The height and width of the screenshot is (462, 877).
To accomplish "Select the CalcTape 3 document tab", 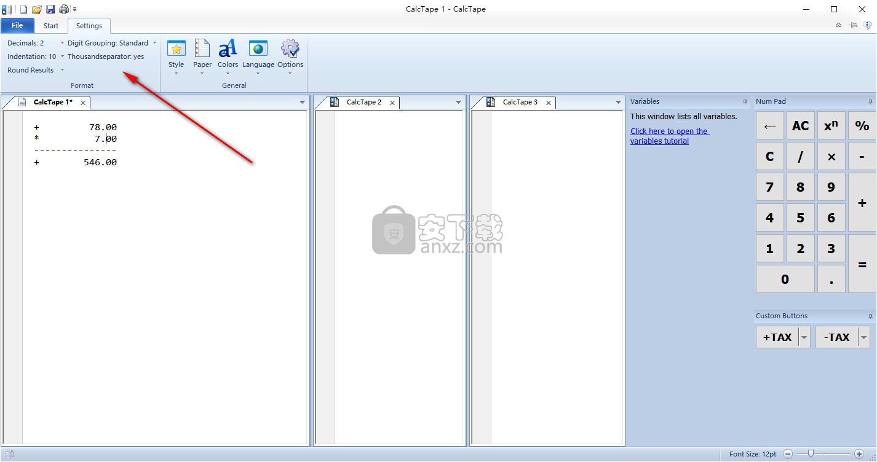I will coord(520,102).
